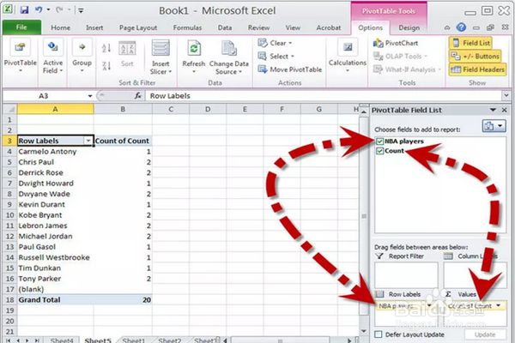515x343 pixels.
Task: Click the insert function fx icon
Action: click(x=138, y=96)
